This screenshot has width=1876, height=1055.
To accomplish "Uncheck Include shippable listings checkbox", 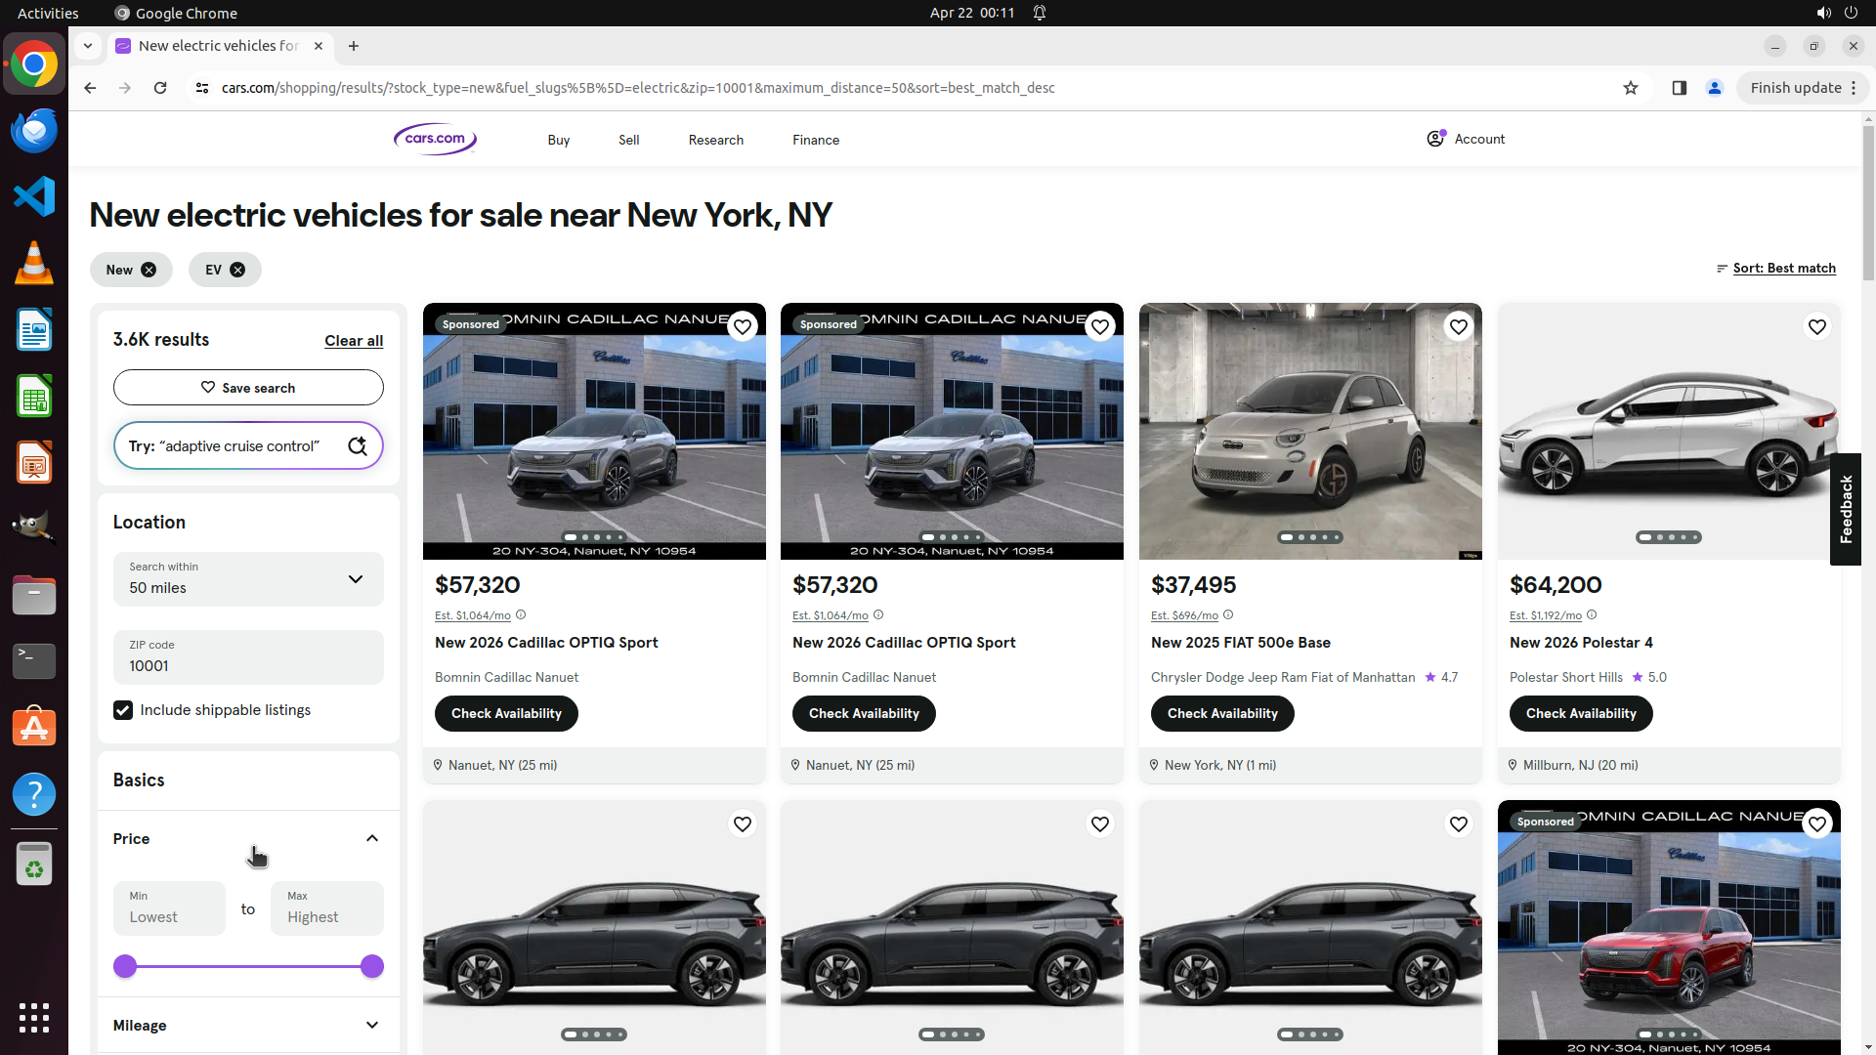I will pos(123,710).
